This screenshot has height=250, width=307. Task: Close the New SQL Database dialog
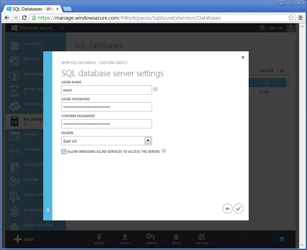(243, 57)
